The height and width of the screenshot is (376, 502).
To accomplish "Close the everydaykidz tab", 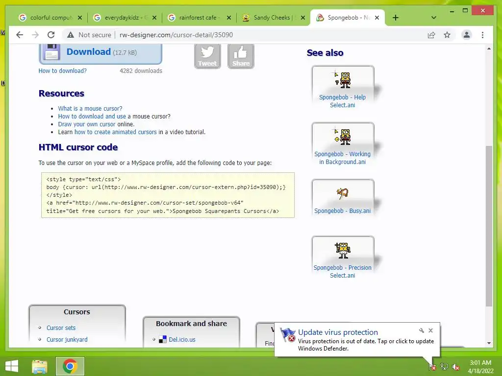I will (154, 18).
